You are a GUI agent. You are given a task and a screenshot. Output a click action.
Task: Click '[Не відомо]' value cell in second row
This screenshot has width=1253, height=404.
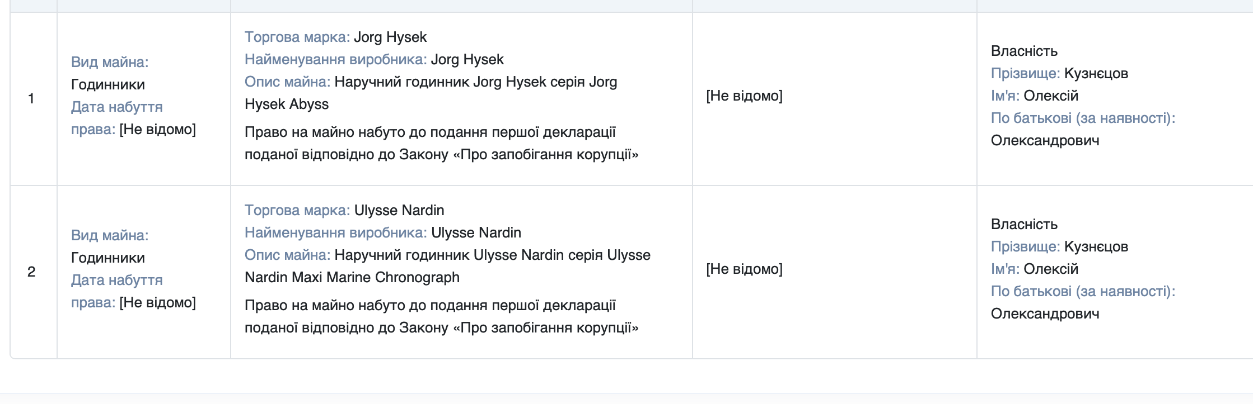[x=745, y=269]
